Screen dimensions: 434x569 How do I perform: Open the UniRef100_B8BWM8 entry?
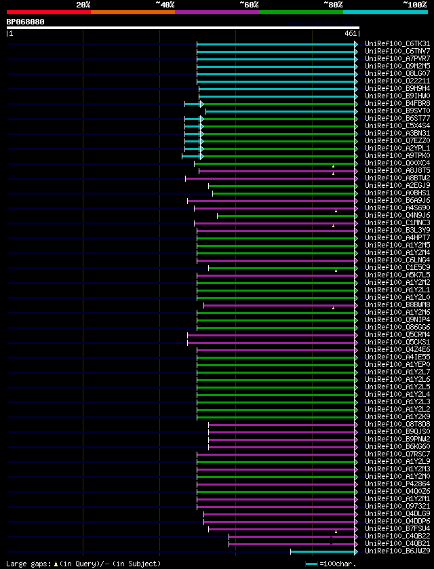[x=397, y=305]
